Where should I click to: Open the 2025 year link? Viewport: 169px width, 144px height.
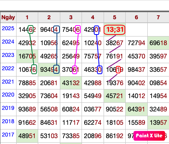(x=8, y=28)
